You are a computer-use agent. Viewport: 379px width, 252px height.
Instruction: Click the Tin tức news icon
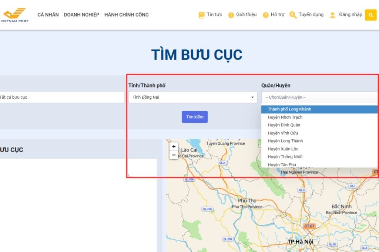point(201,15)
